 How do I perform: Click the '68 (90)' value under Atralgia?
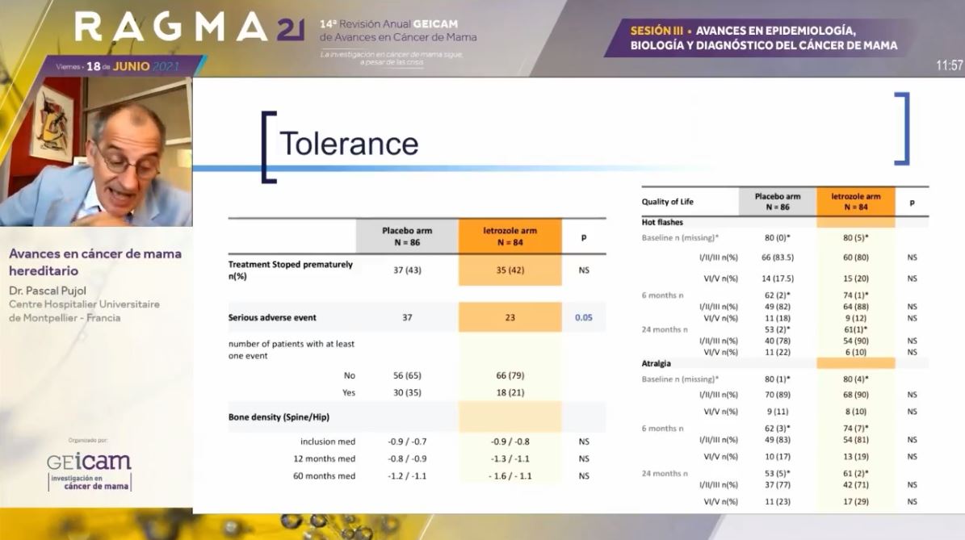click(855, 395)
